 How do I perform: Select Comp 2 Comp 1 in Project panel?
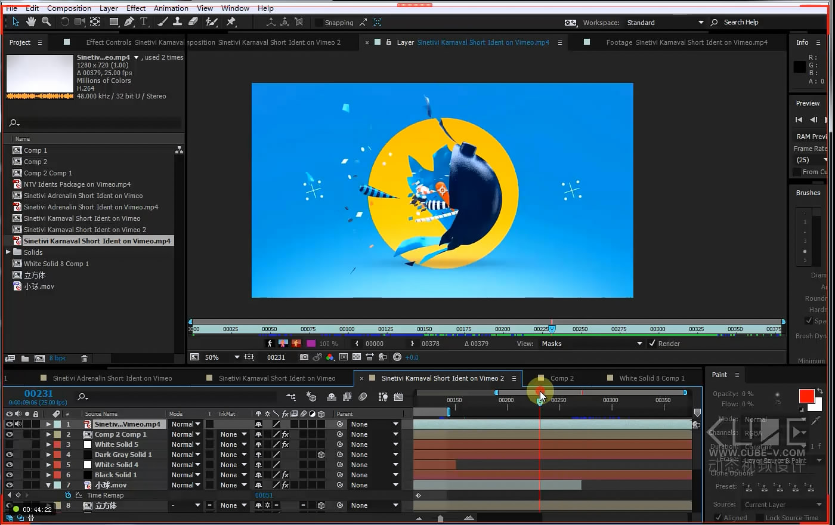(48, 173)
